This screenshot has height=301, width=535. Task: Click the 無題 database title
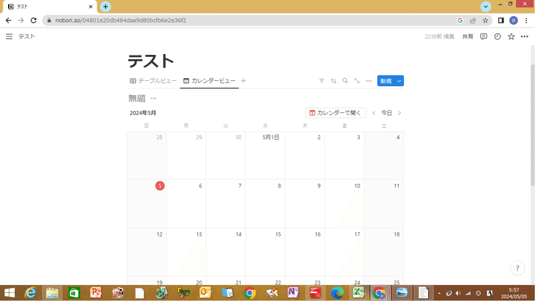pos(137,98)
